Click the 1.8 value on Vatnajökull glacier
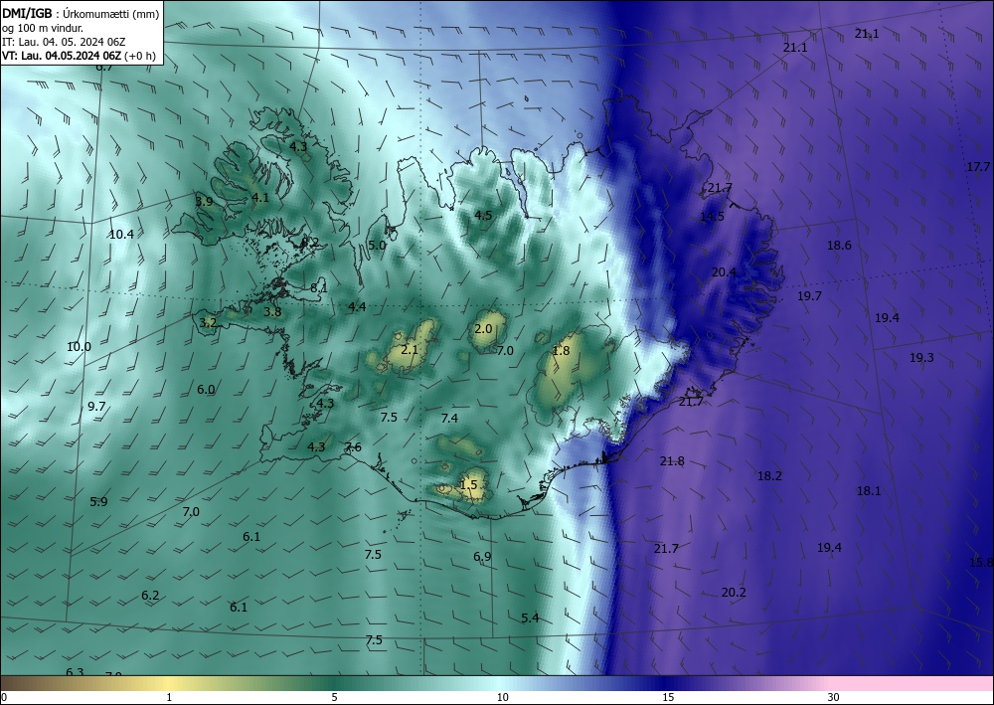Image resolution: width=994 pixels, height=705 pixels. coord(561,351)
